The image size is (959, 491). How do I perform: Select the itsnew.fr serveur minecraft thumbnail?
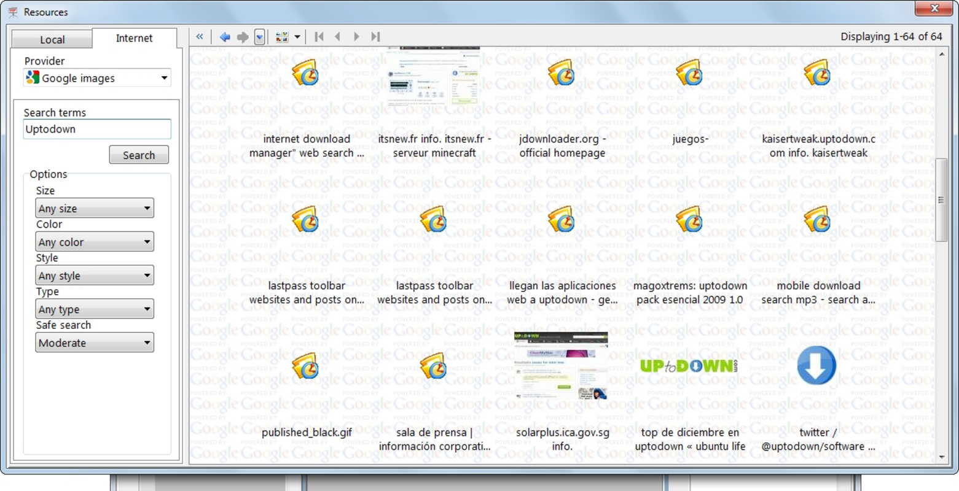(434, 77)
